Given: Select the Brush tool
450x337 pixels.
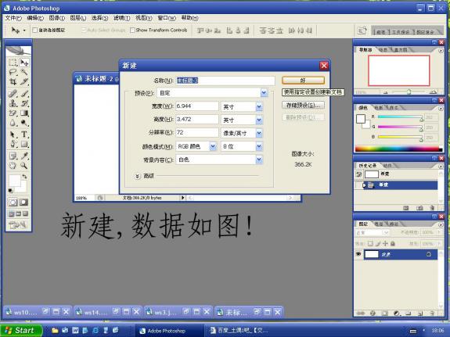Looking at the screenshot, I should point(24,94).
